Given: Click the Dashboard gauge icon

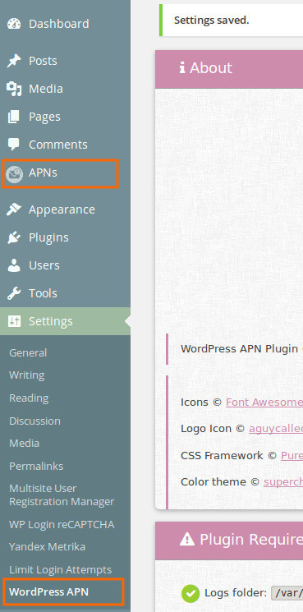Looking at the screenshot, I should tap(14, 24).
